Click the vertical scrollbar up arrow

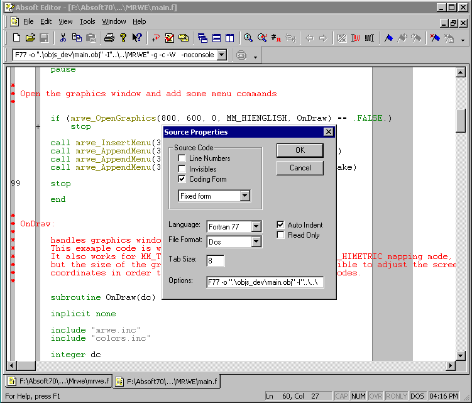tap(461, 72)
